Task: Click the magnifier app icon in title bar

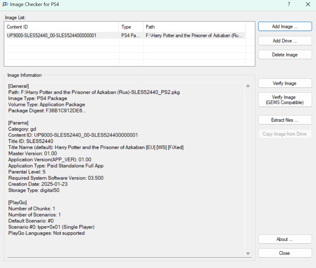Action: coord(5,4)
